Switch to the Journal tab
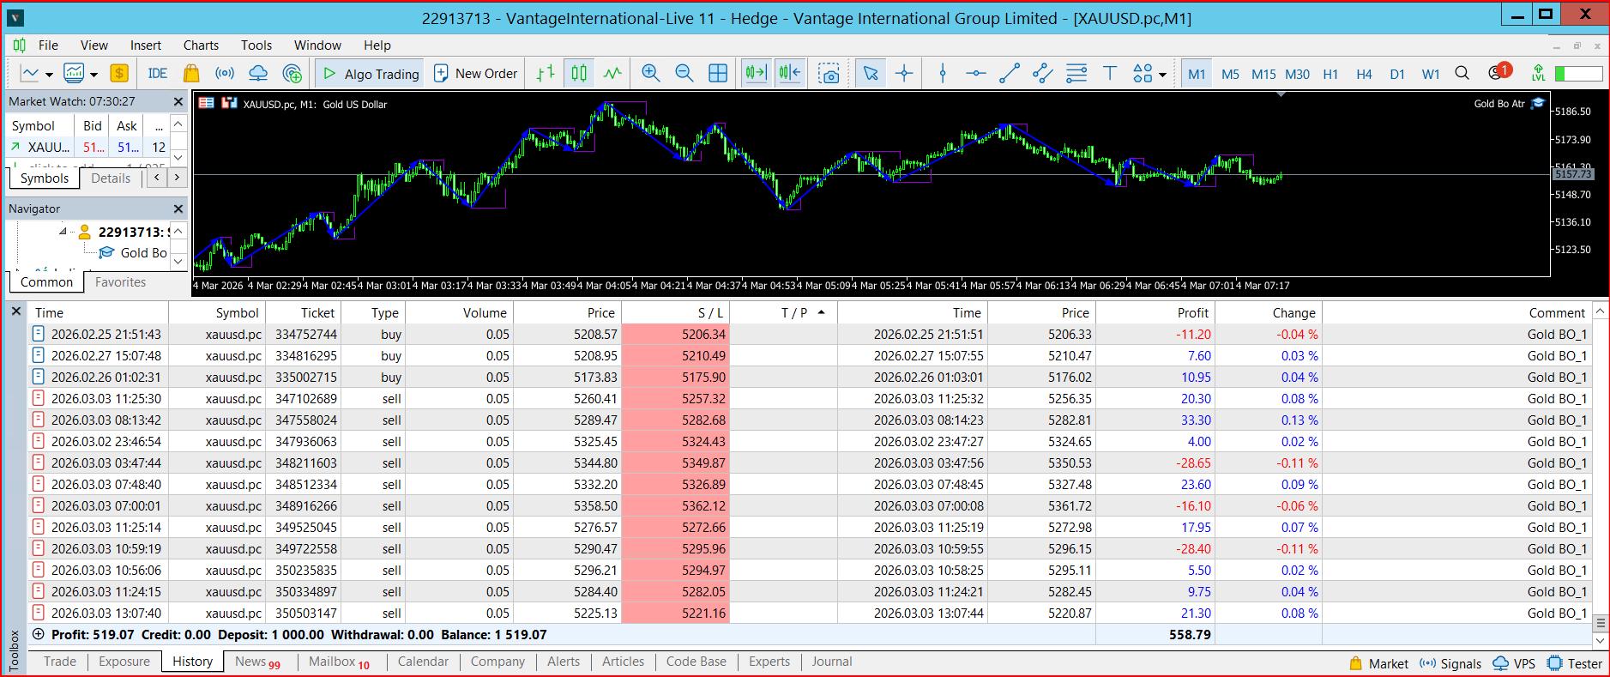 (x=832, y=662)
